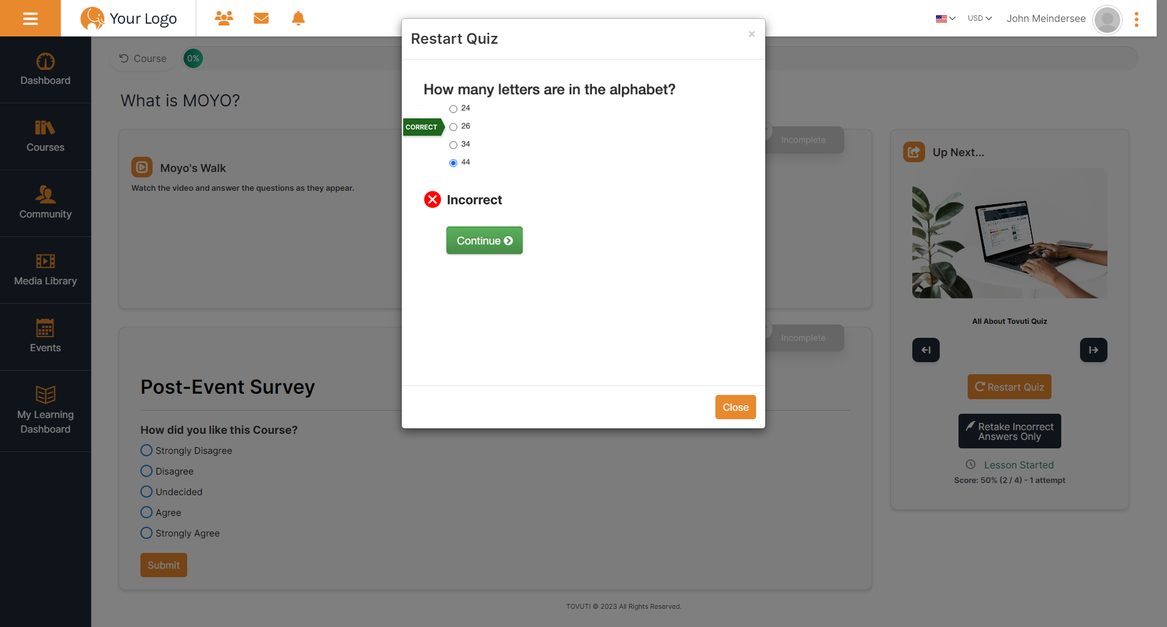This screenshot has width=1167, height=627.
Task: Click the green Continue button
Action: pyautogui.click(x=484, y=241)
